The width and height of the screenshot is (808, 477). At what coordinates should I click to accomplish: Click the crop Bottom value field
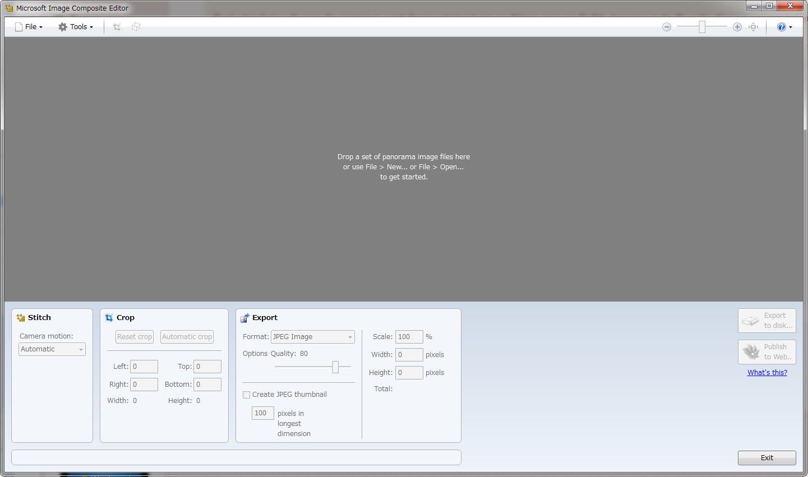point(207,385)
